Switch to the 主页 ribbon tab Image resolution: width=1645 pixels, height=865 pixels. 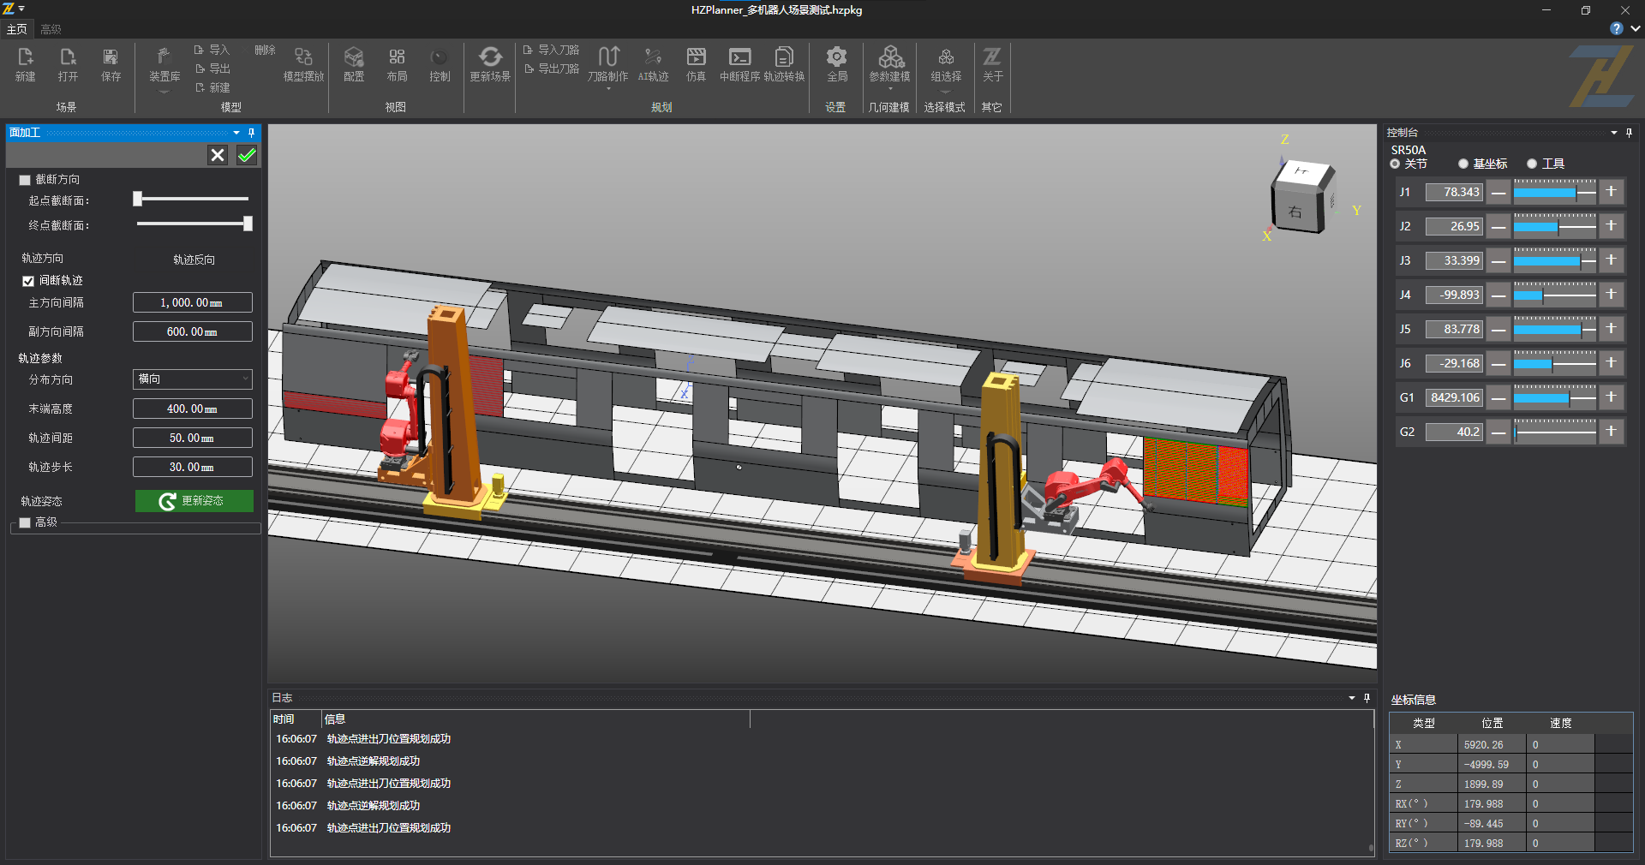pyautogui.click(x=16, y=29)
